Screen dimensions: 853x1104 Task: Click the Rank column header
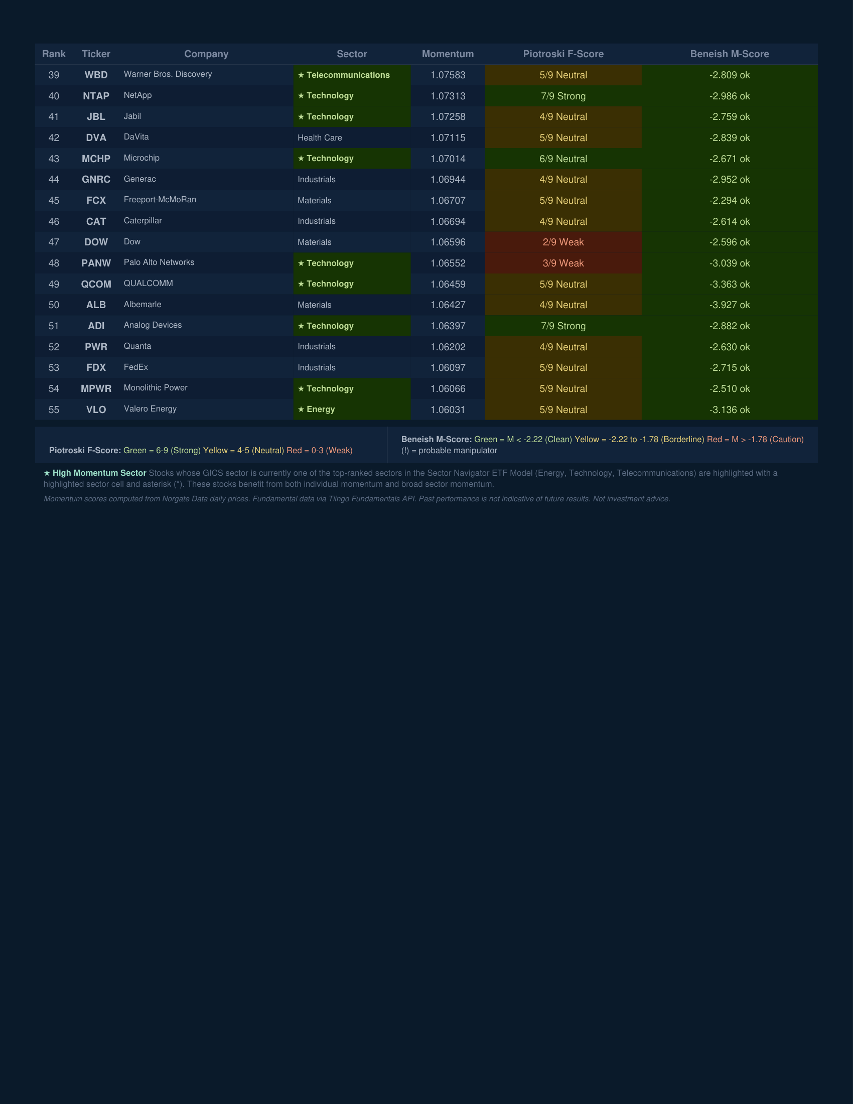54,54
